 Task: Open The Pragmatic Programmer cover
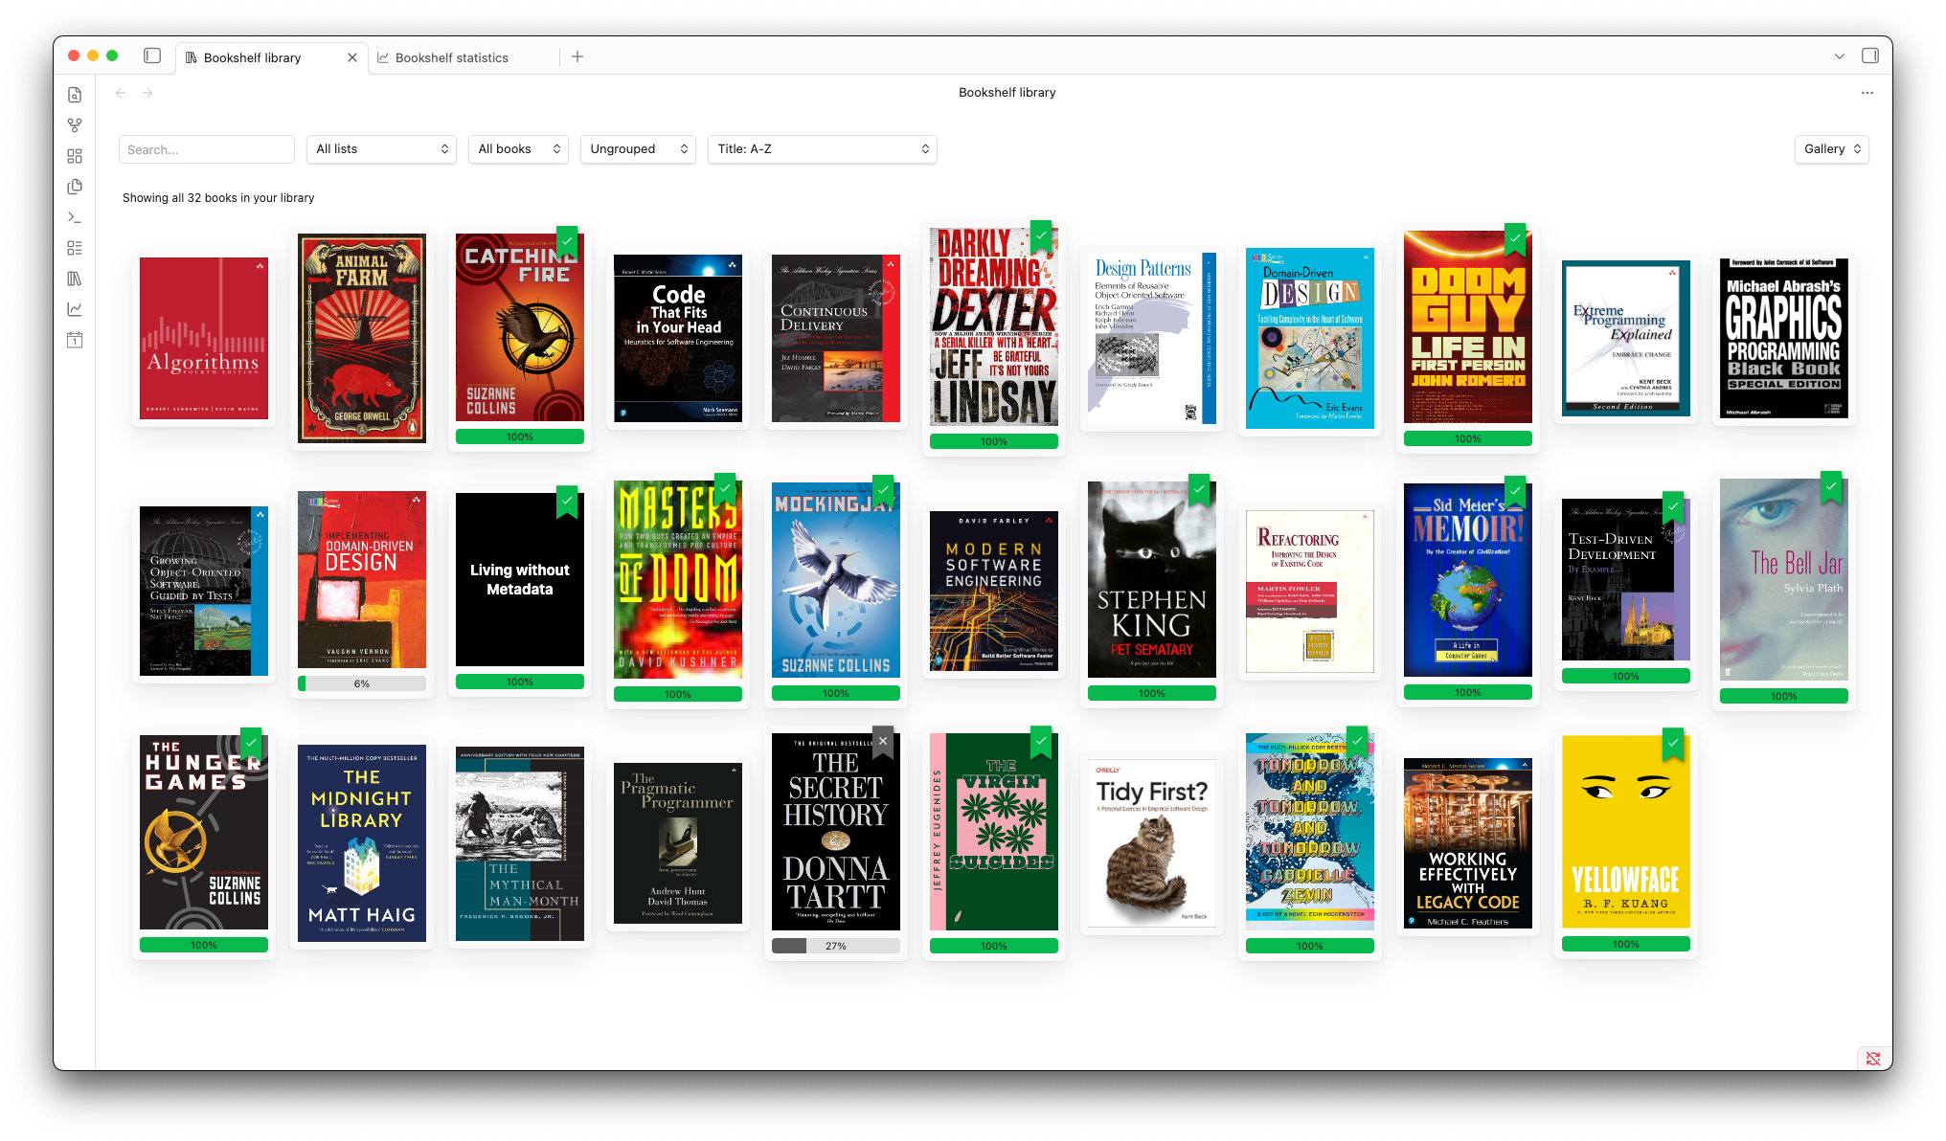click(x=678, y=843)
